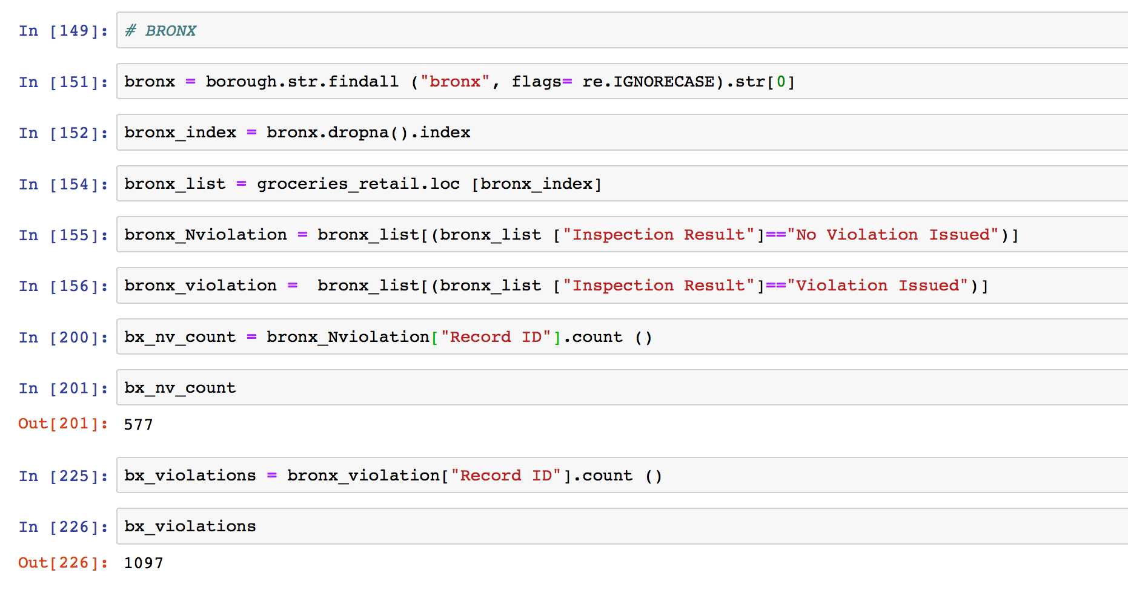Click the output value 577

click(x=138, y=424)
